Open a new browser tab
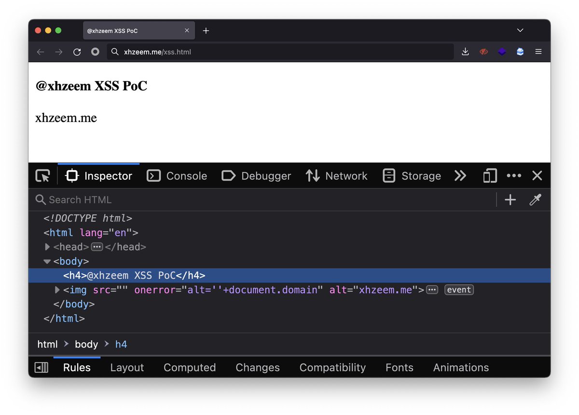This screenshot has height=415, width=579. pos(206,31)
